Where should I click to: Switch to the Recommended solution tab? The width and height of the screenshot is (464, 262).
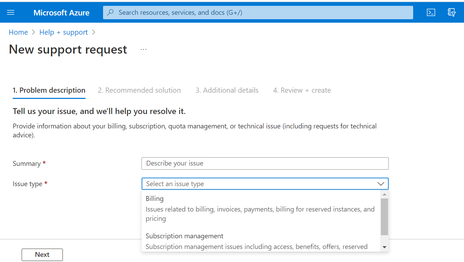point(139,90)
